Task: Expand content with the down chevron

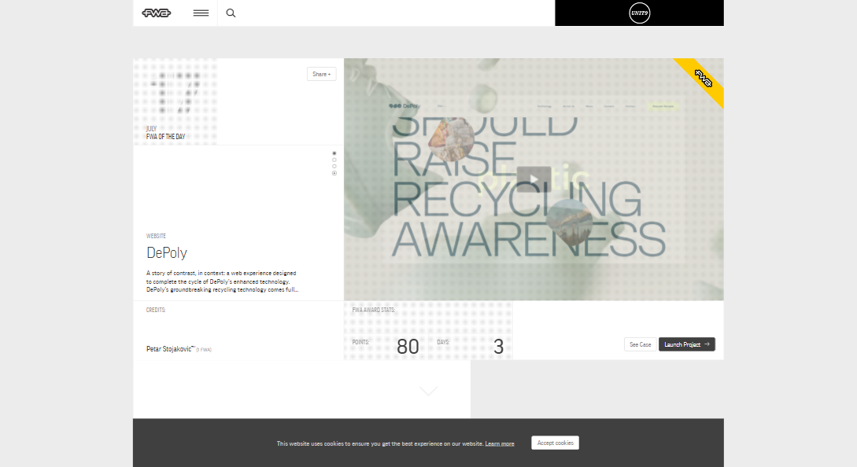Action: tap(429, 391)
